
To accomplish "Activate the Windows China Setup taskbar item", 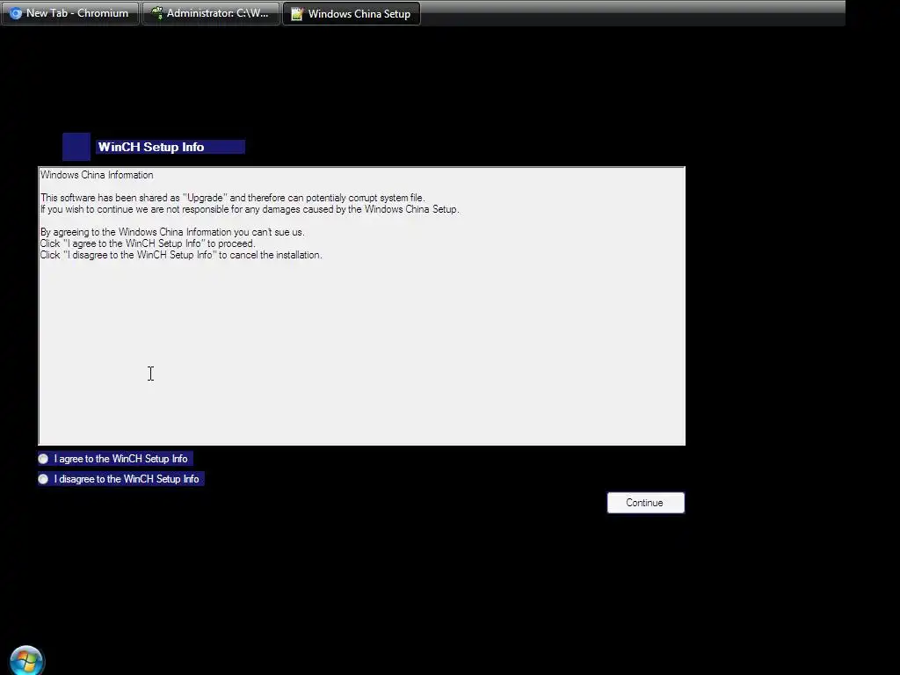I will point(352,13).
